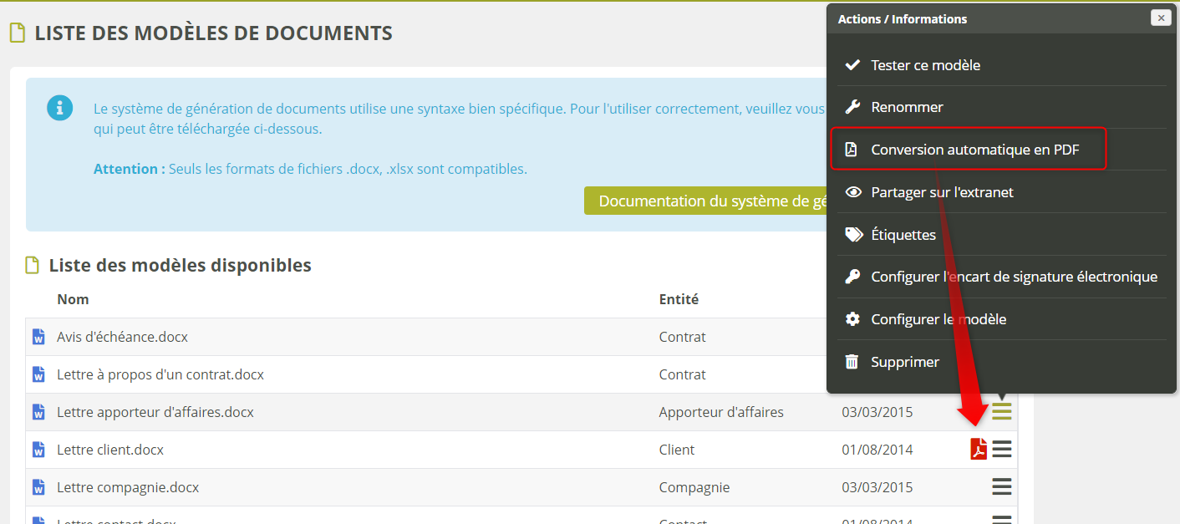Open Lettre apporteur d'affaires.docx file name
Viewport: 1180px width, 524px height.
155,412
